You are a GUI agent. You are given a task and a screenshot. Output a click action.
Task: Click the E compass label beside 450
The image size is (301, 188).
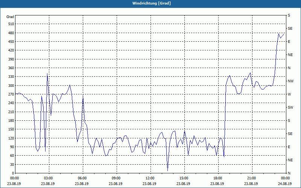coord(289,42)
